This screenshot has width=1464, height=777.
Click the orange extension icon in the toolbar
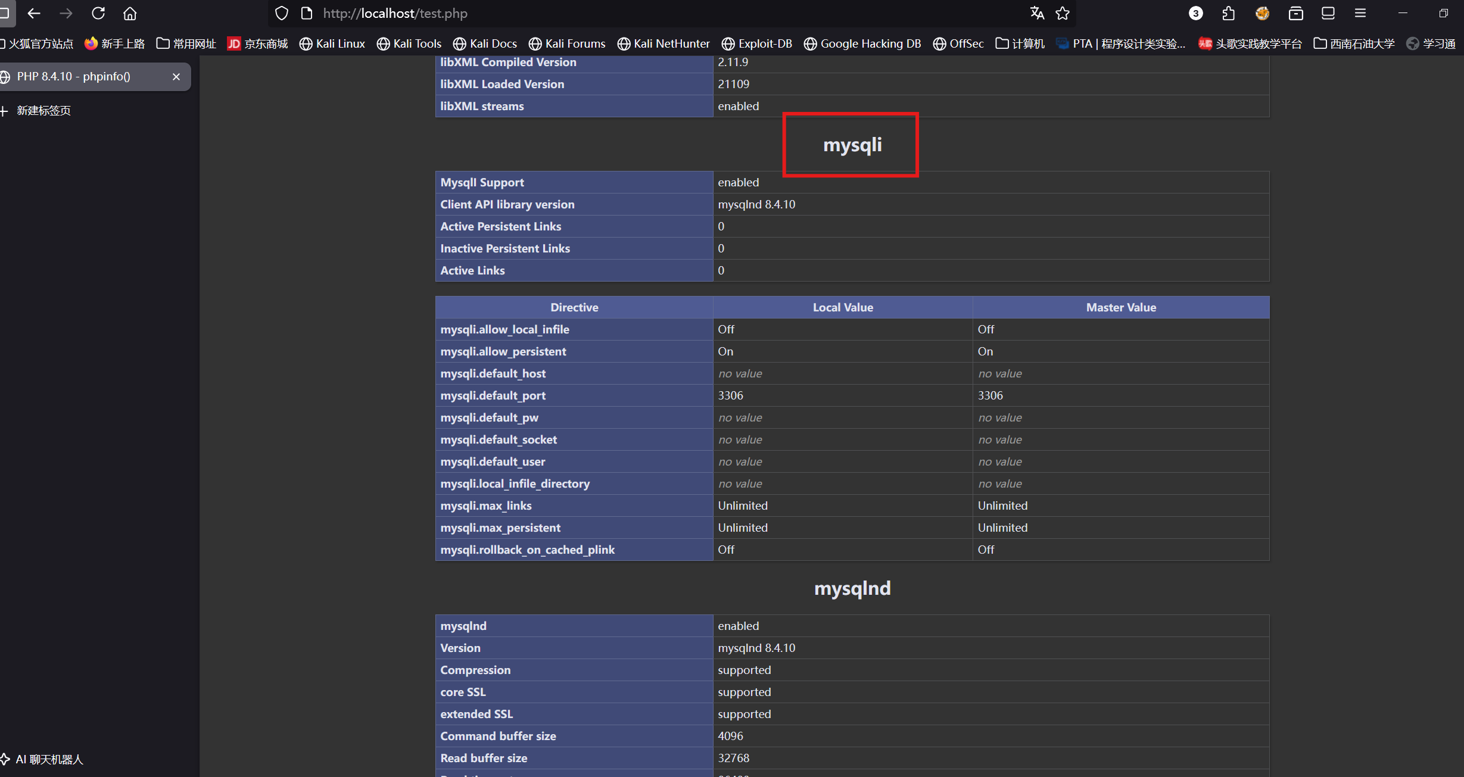[1261, 13]
